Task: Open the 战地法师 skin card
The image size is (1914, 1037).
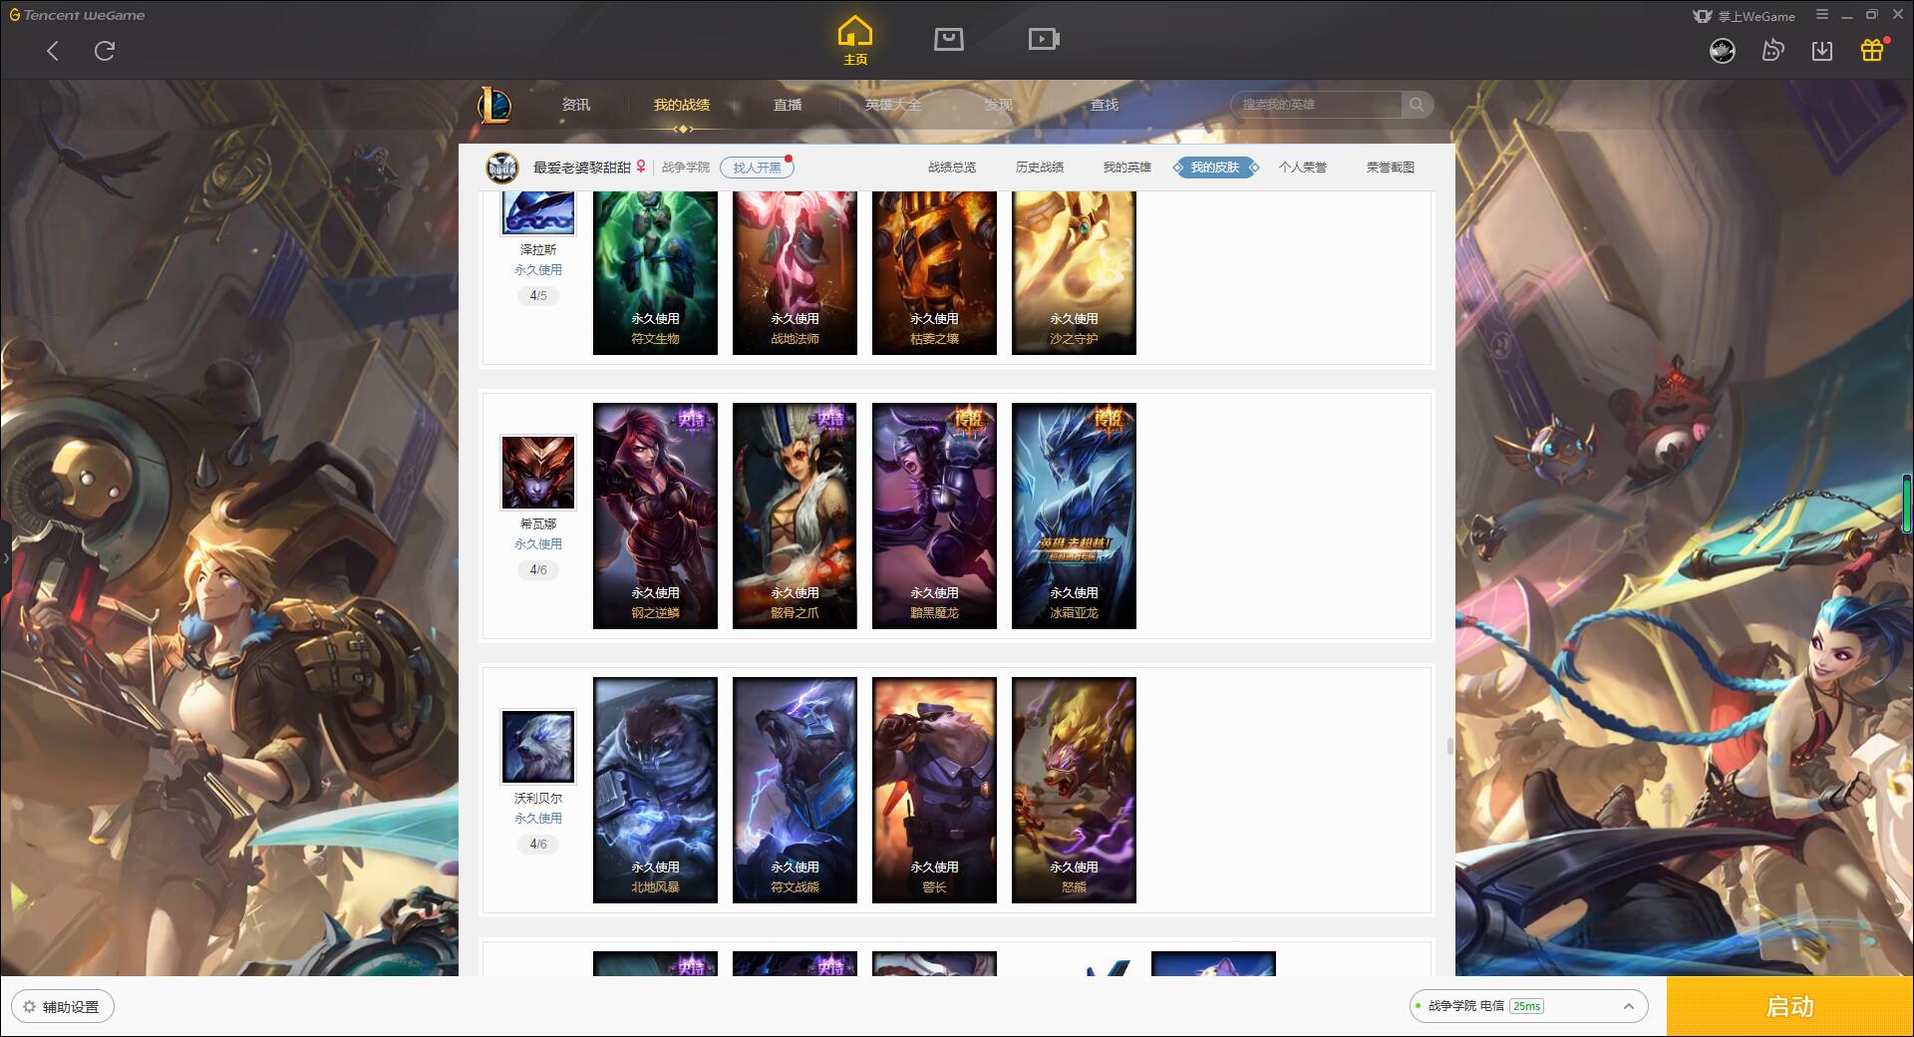Action: (x=795, y=272)
